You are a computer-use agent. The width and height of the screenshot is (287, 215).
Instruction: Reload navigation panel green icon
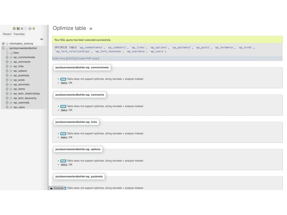[34, 28]
